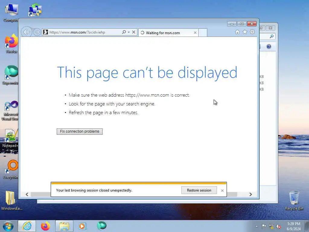This screenshot has height=232, width=309.
Task: Click the 5:29 PM clock and date
Action: [294, 226]
